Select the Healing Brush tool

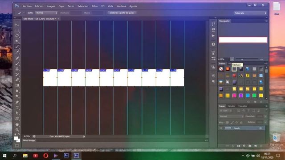point(17,58)
